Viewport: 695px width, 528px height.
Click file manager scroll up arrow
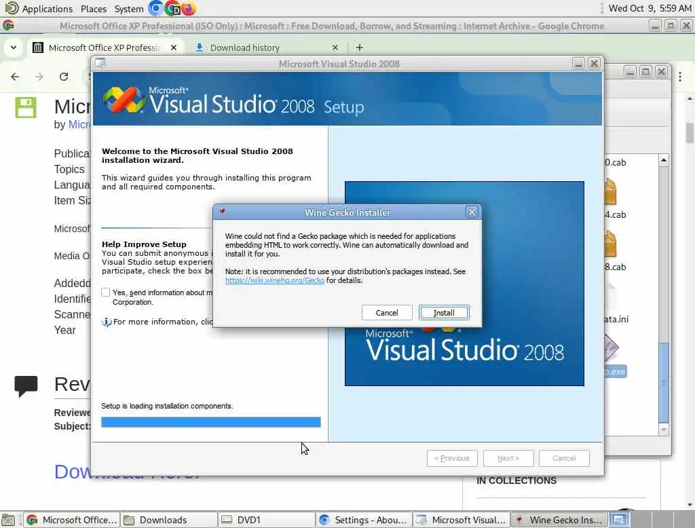[664, 160]
